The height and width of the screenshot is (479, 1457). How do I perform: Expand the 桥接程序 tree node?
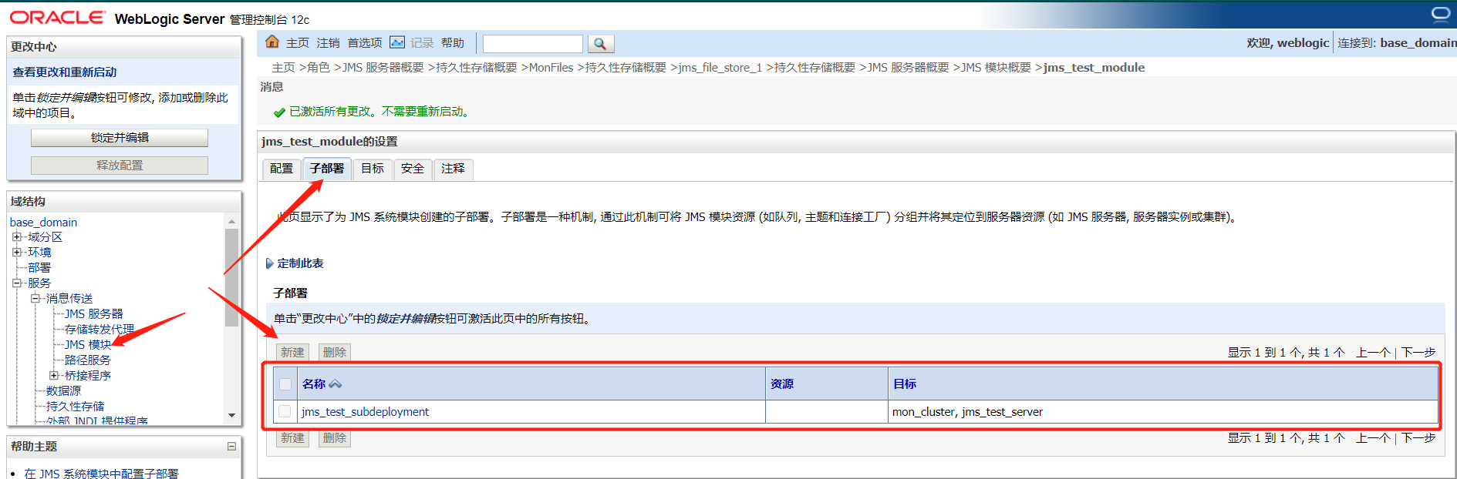(54, 376)
